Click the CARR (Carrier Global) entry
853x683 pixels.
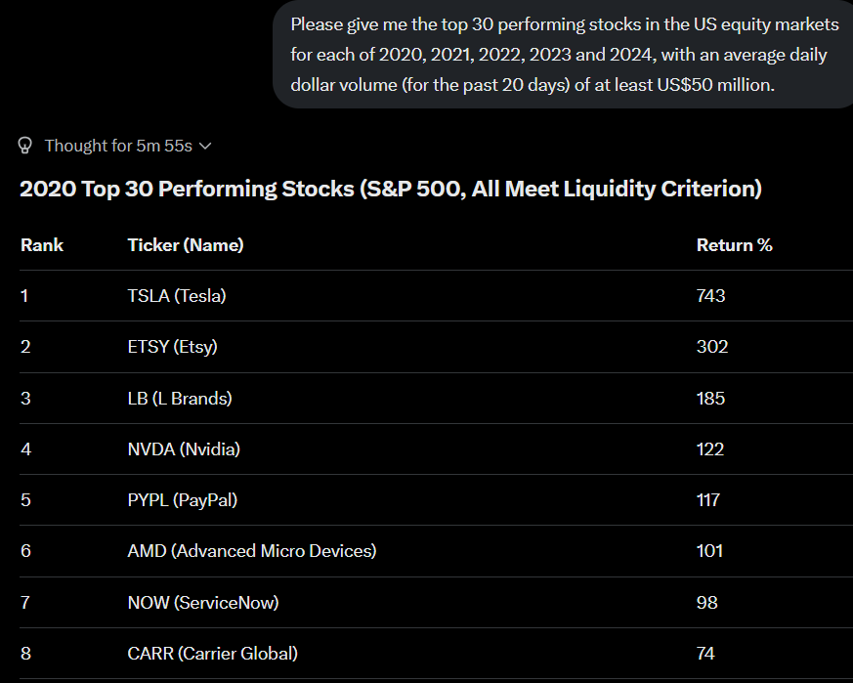coord(213,653)
